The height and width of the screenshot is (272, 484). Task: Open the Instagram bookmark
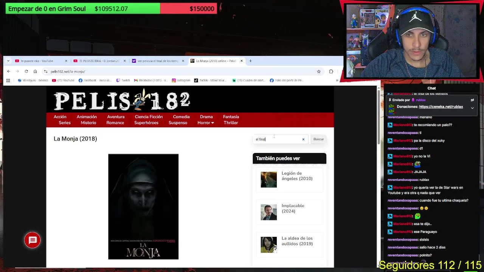(181, 80)
